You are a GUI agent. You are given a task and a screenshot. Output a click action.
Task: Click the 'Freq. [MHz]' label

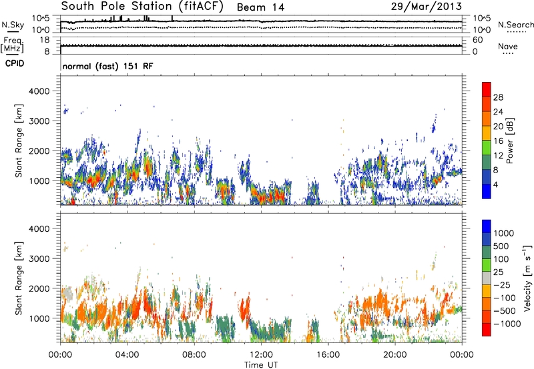12,45
